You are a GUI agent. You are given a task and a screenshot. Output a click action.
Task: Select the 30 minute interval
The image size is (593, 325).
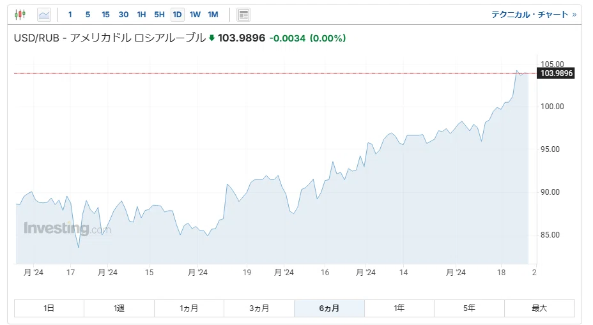123,15
